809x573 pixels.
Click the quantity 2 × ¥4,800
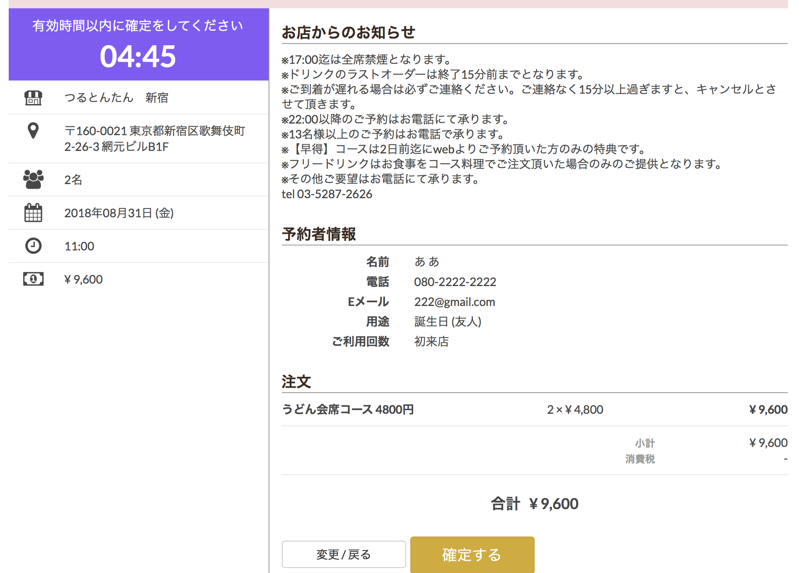point(575,409)
